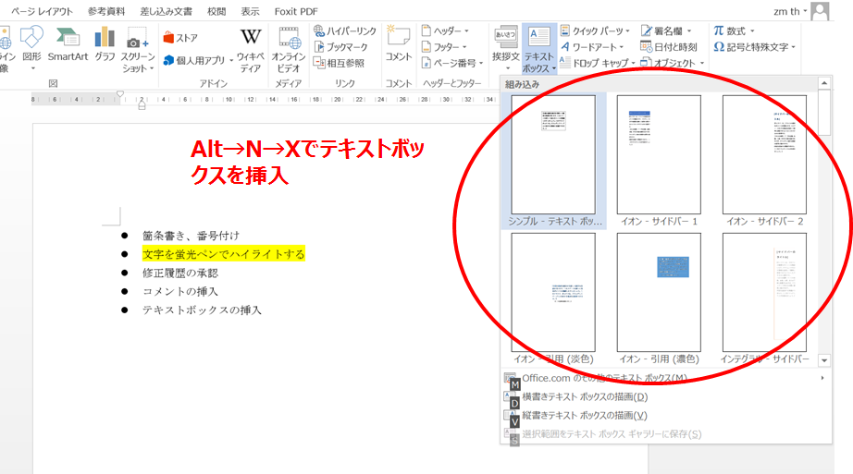Image resolution: width=853 pixels, height=474 pixels.
Task: Pick the インテグラル - サイドバー text box
Action: [764, 298]
